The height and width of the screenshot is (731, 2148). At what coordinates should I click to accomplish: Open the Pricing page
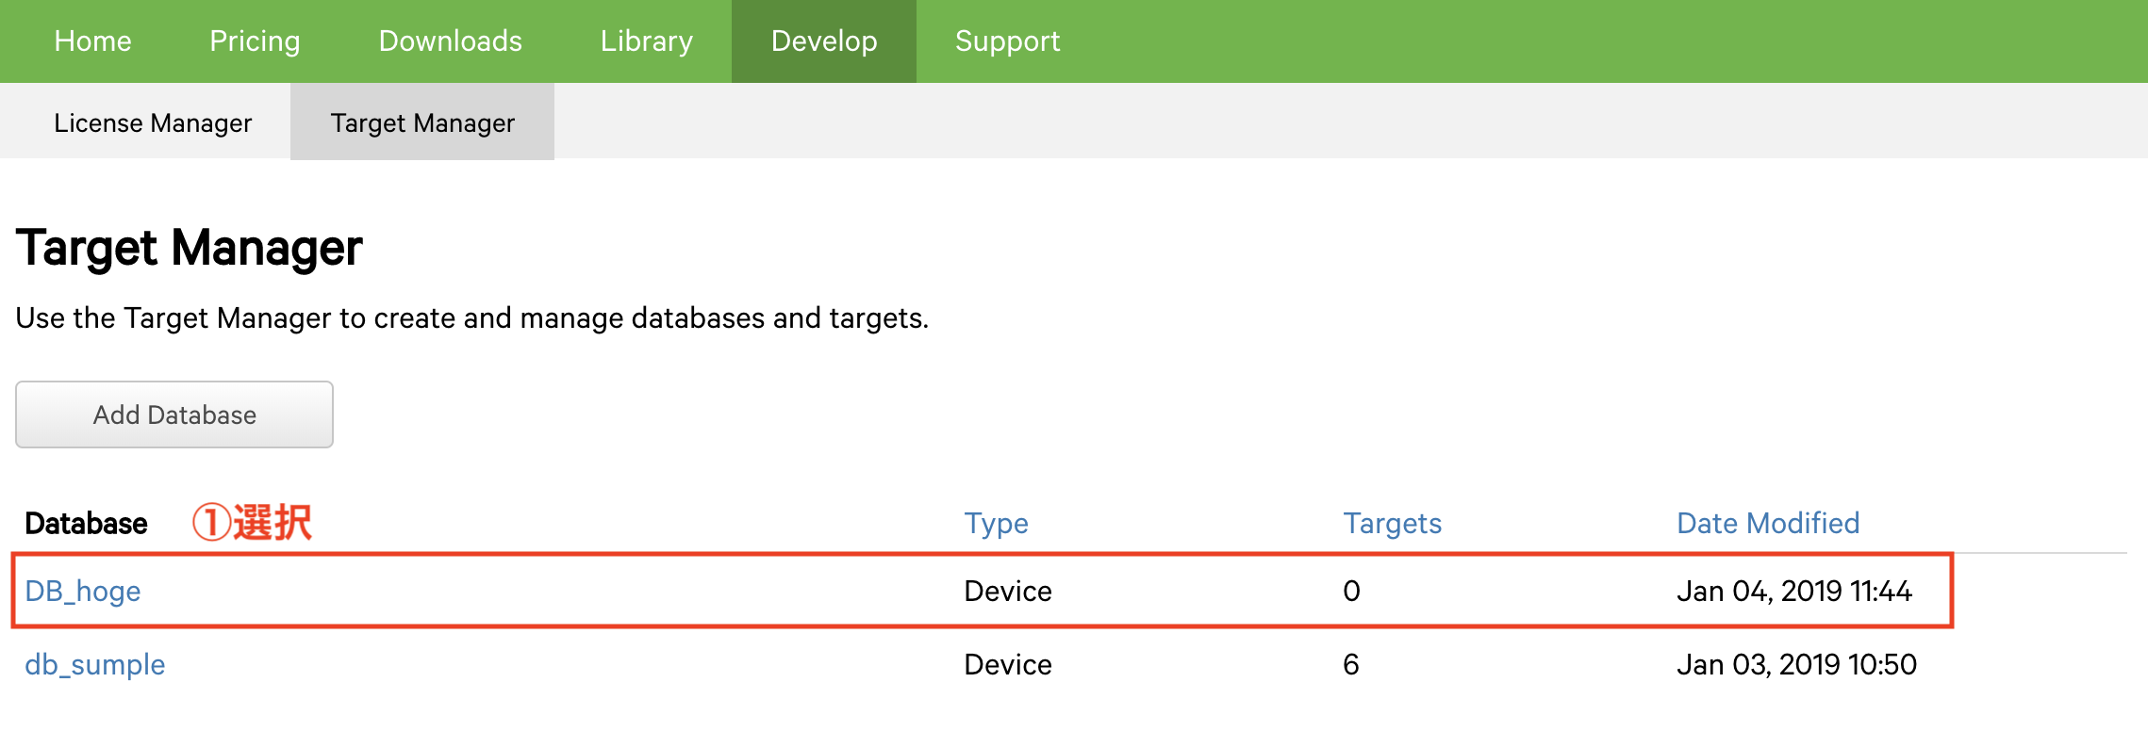255,41
